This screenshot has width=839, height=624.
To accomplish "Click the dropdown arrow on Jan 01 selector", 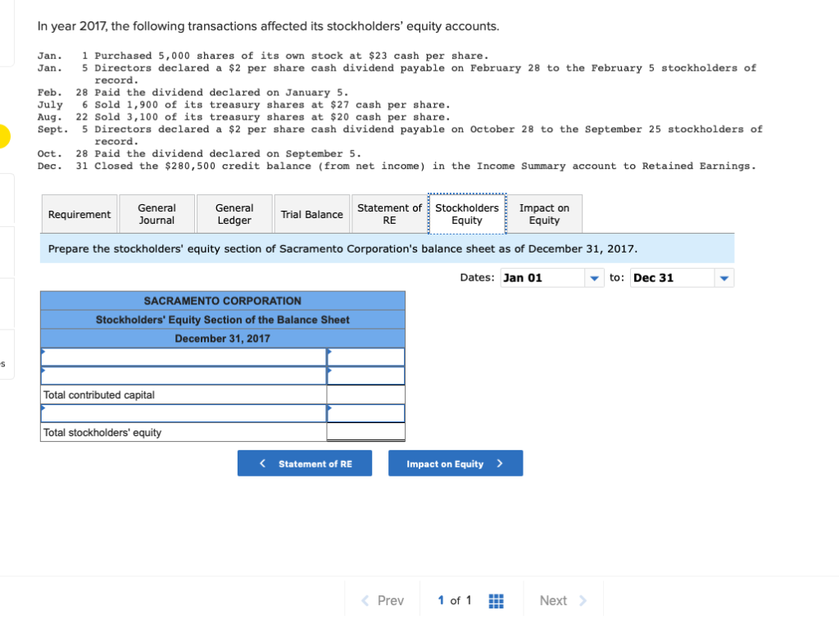I will click(595, 278).
